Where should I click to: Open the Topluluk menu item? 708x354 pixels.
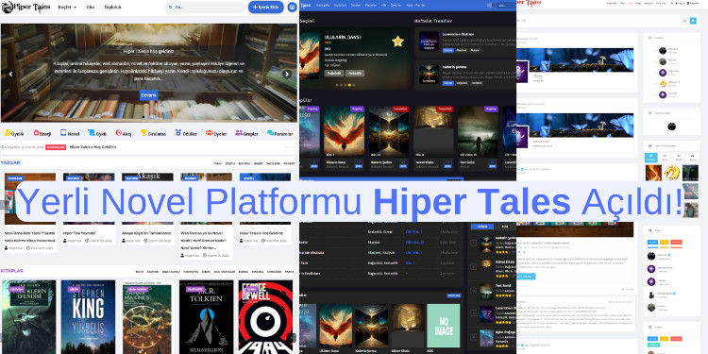pos(112,8)
